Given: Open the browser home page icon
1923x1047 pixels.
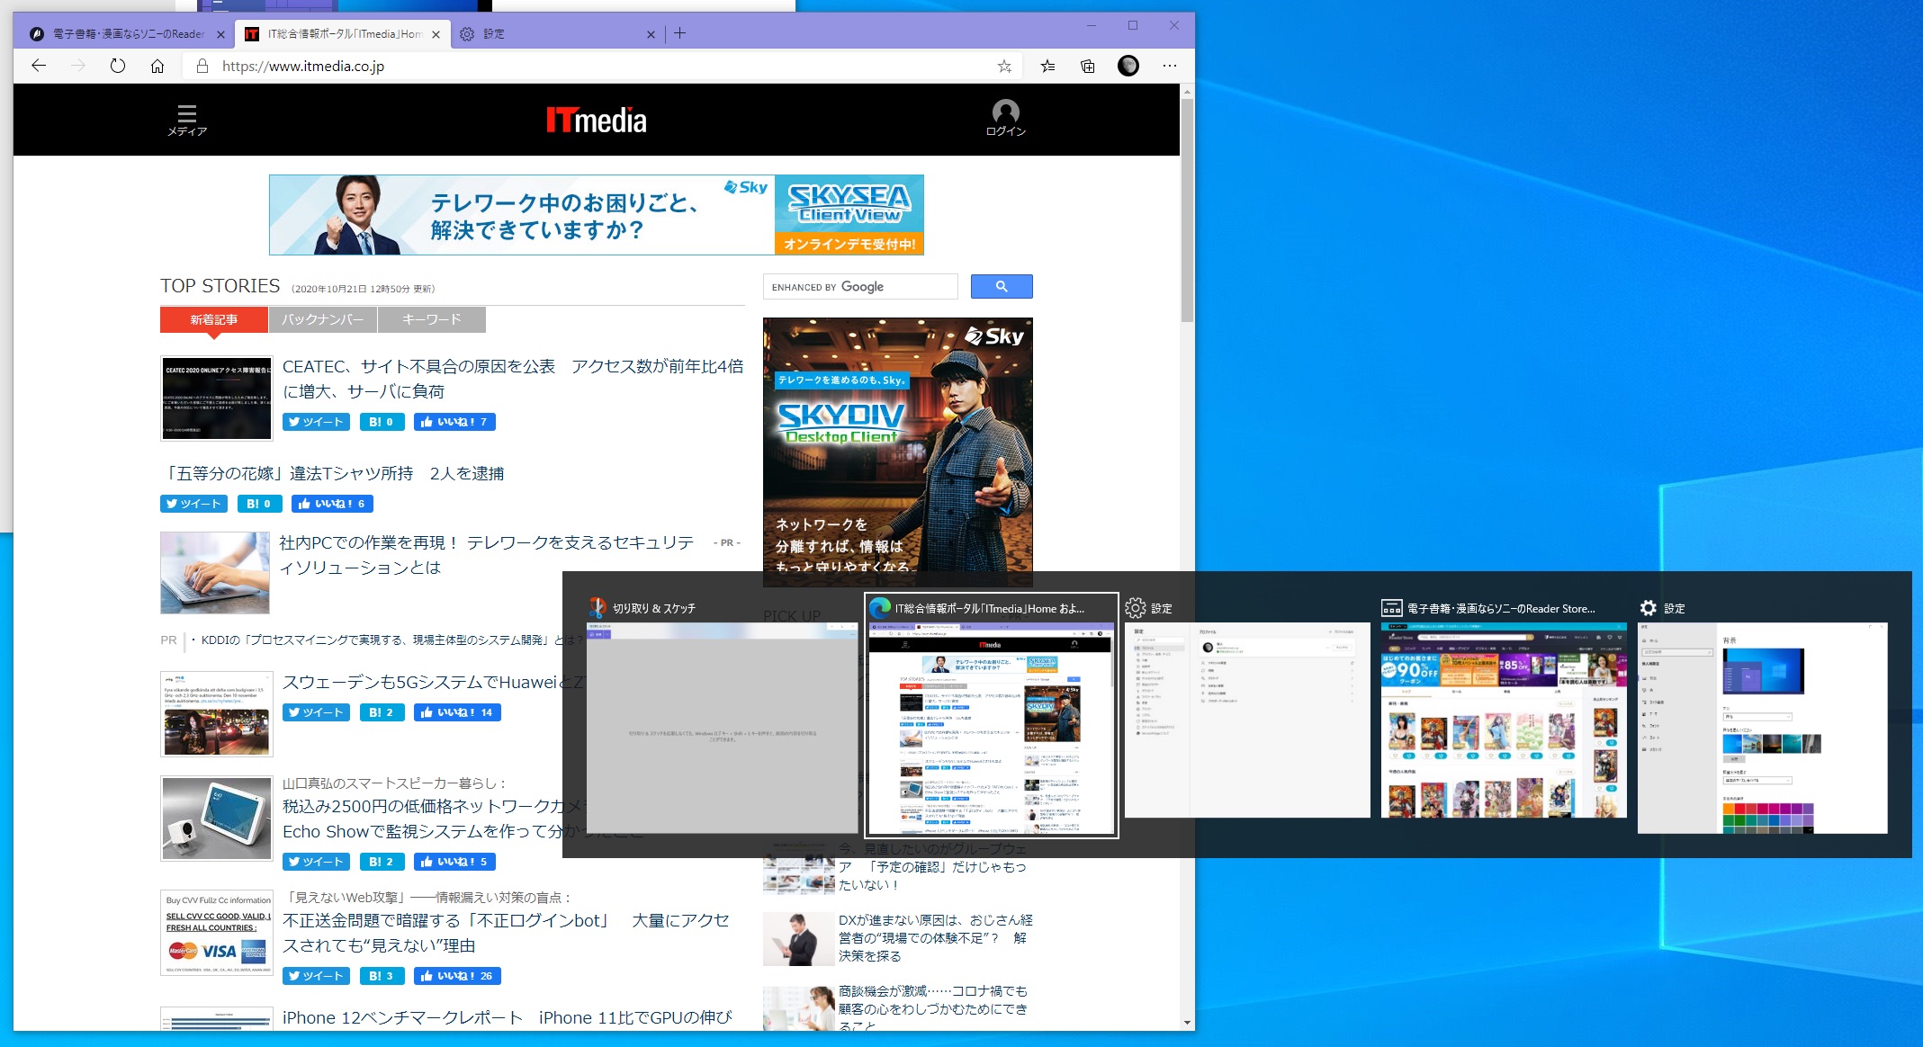Looking at the screenshot, I should [x=157, y=66].
